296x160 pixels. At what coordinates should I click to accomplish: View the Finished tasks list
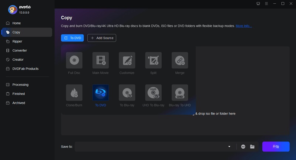point(27,94)
